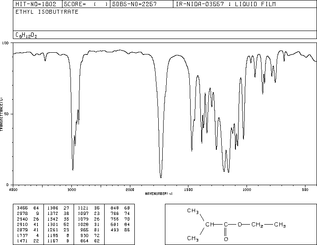This screenshot has height=245, width=317.
Task: Click the 3000 wavenumber axis label
Action: click(x=71, y=190)
